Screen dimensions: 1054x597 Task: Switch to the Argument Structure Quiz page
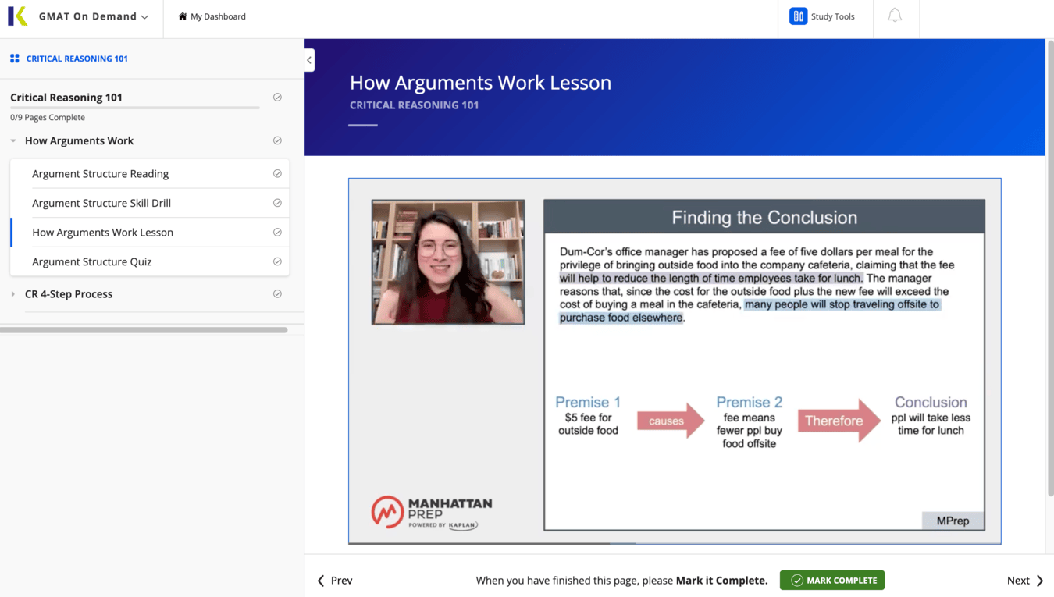[x=94, y=261]
